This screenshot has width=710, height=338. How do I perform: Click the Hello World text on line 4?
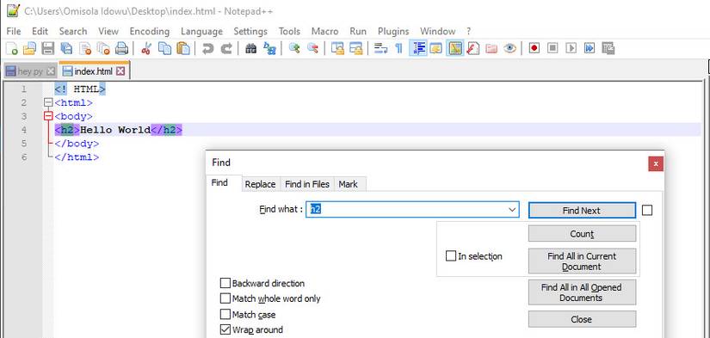coord(115,130)
